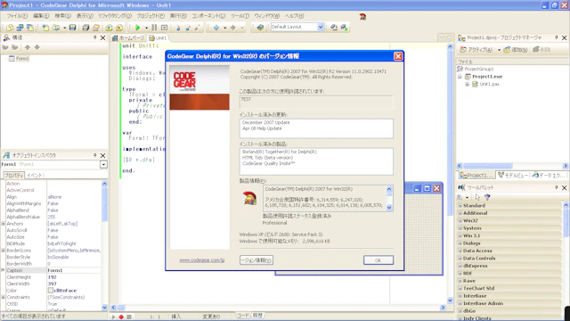This screenshot has height=321, width=570.
Task: Click the Save Desktop layout icon
Action: 334,28
